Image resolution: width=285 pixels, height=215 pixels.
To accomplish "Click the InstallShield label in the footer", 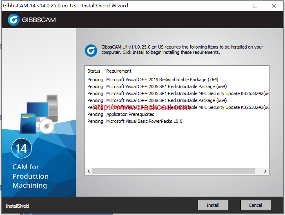I will coord(17,206).
